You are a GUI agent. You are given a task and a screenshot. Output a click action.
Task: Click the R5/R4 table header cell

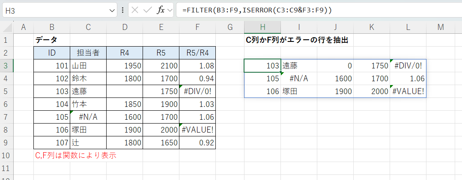tap(197, 53)
